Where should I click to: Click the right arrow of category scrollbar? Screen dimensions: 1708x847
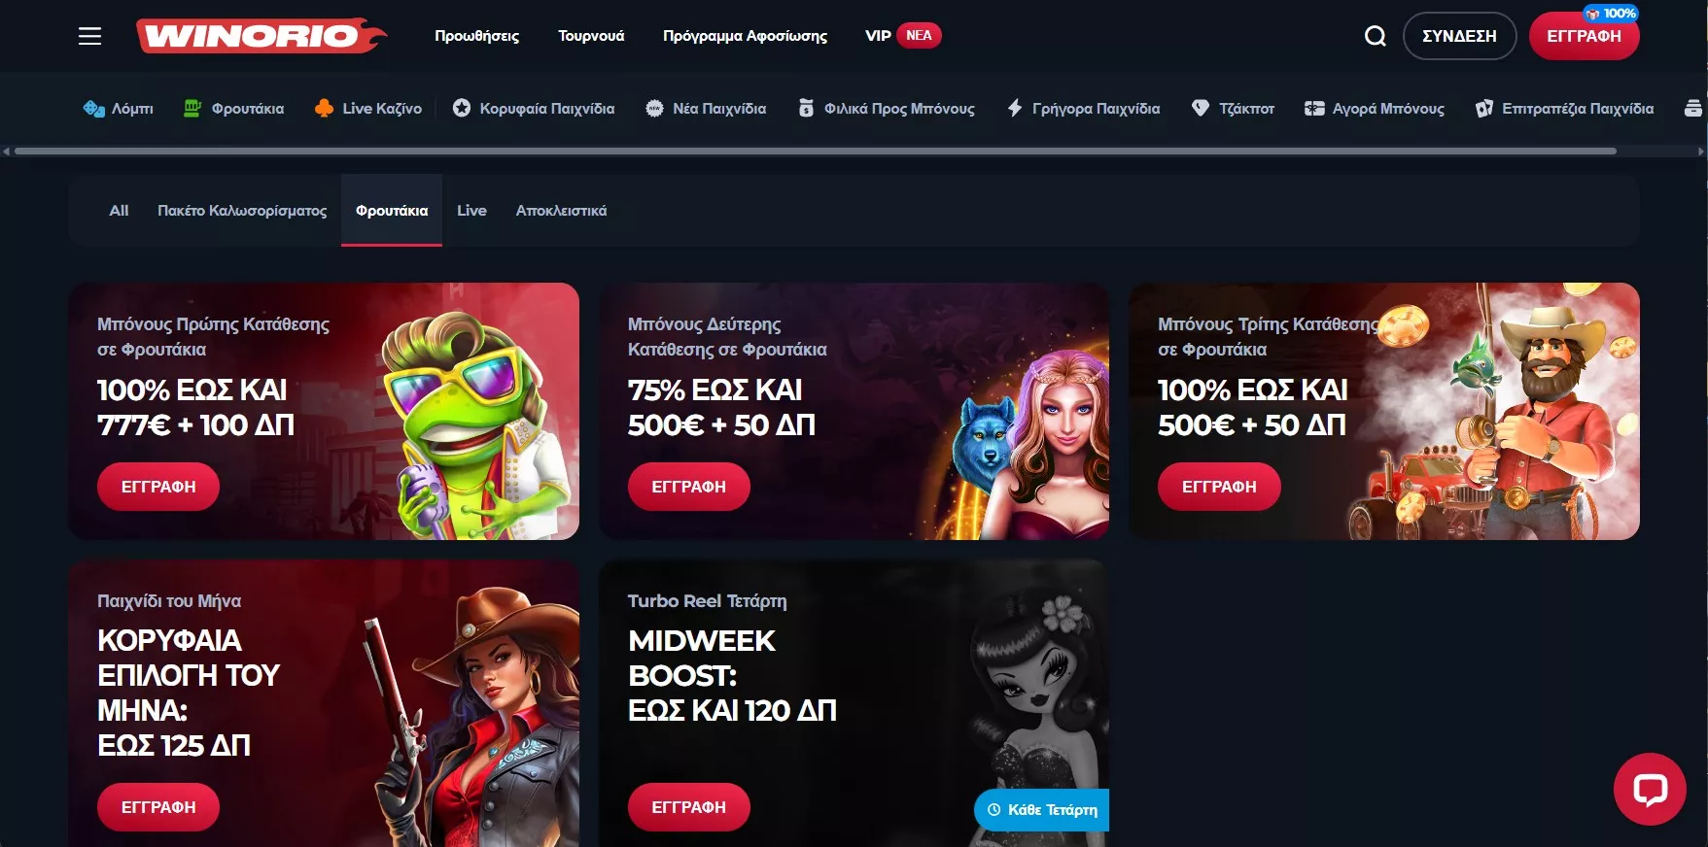(1700, 152)
